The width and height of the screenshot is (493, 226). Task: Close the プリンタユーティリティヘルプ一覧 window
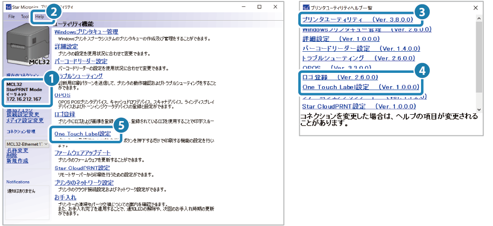[x=475, y=8]
